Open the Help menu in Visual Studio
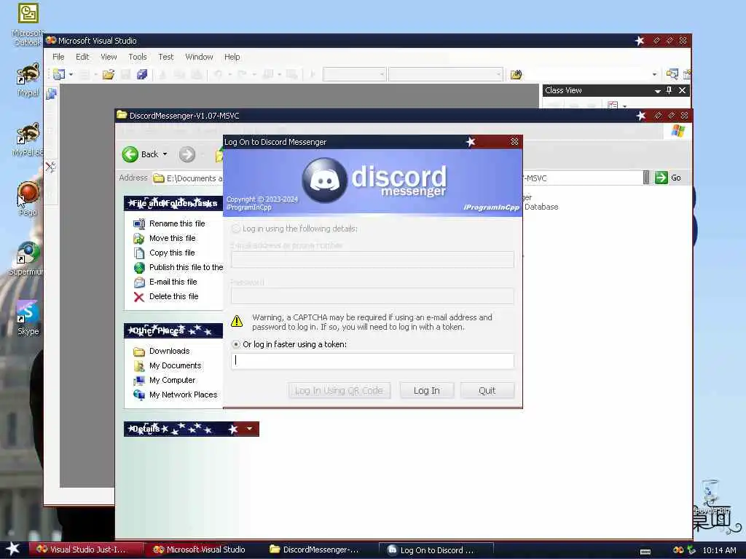 point(232,57)
